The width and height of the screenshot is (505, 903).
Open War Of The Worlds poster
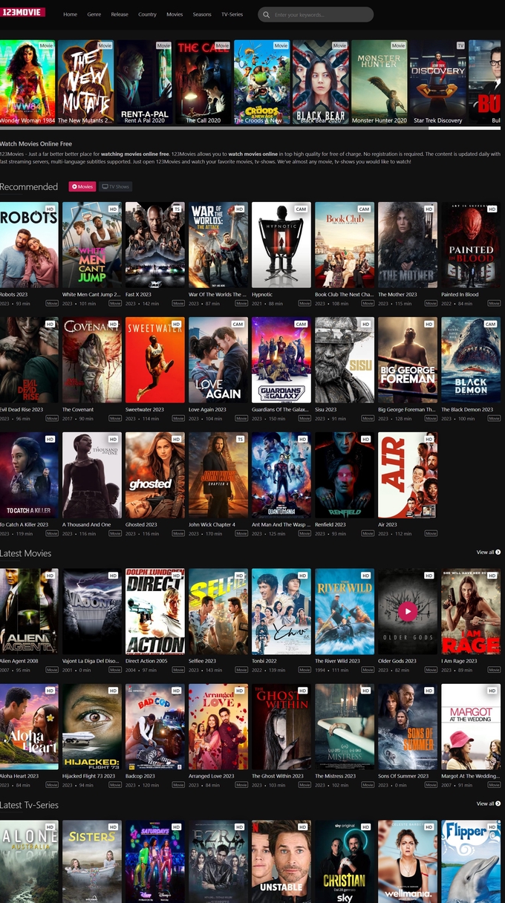218,245
